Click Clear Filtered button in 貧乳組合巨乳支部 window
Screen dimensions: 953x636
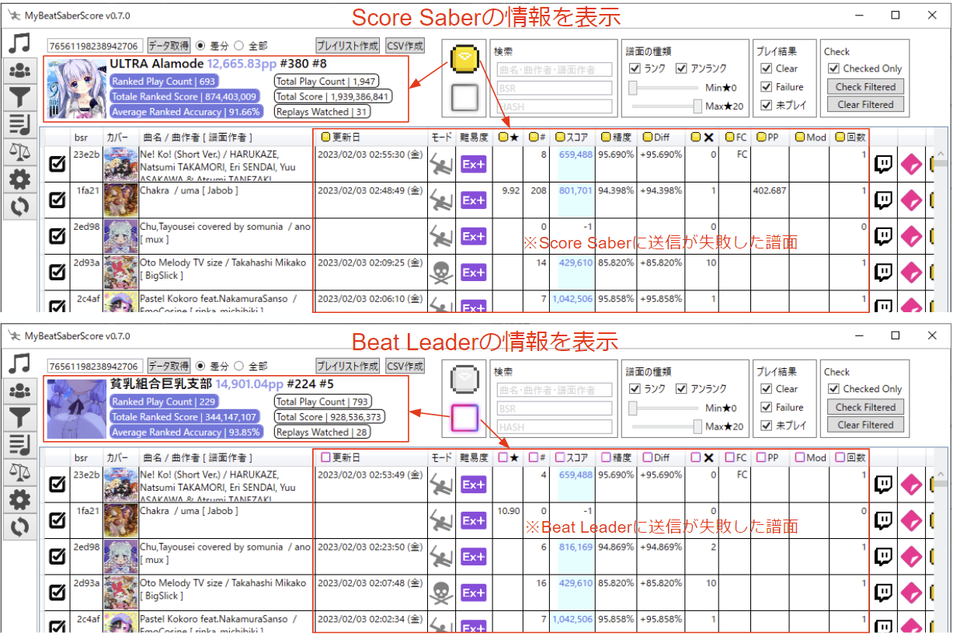click(865, 425)
